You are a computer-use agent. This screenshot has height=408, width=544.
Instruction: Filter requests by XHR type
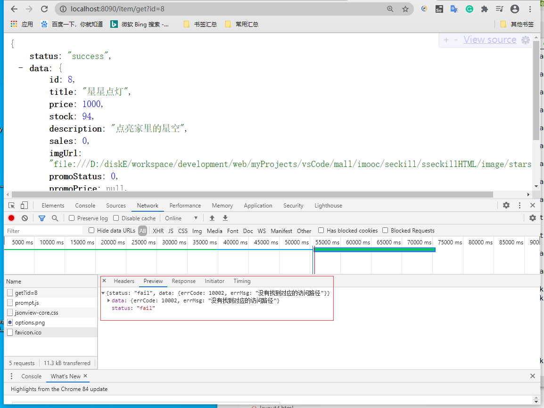(x=158, y=231)
